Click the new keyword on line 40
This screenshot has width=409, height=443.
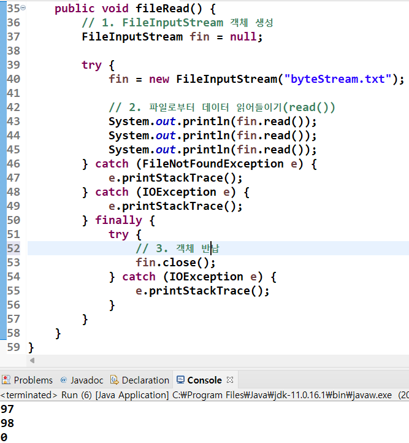(159, 79)
